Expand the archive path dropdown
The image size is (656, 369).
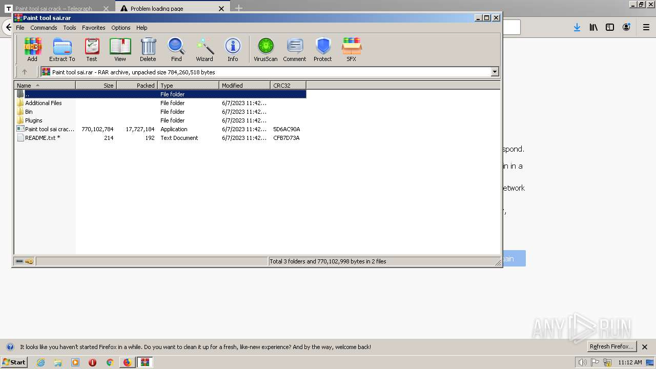pos(495,72)
